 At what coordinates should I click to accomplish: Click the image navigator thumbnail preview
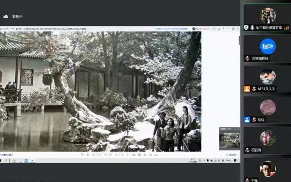[230, 139]
